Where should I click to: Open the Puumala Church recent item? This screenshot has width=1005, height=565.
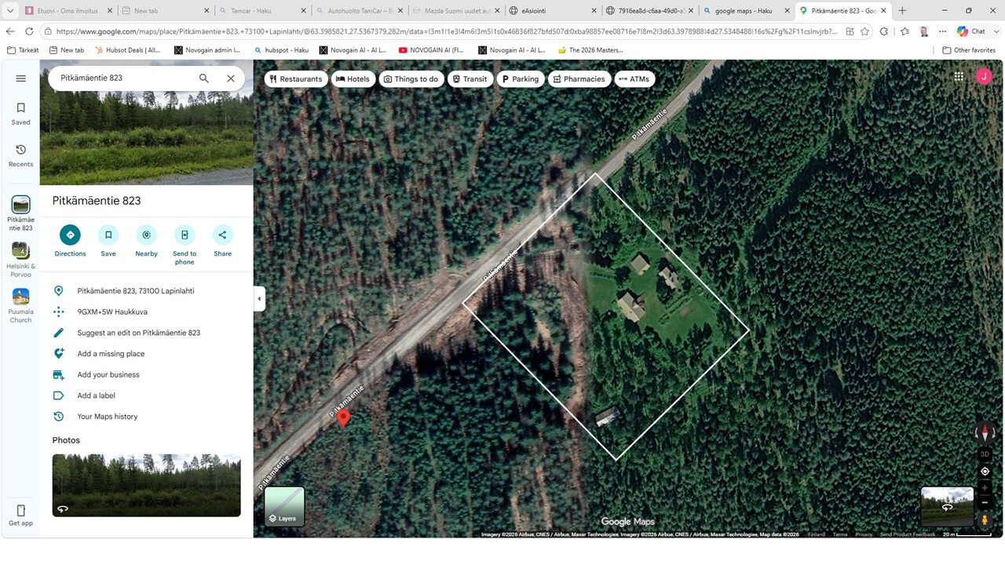pos(21,305)
